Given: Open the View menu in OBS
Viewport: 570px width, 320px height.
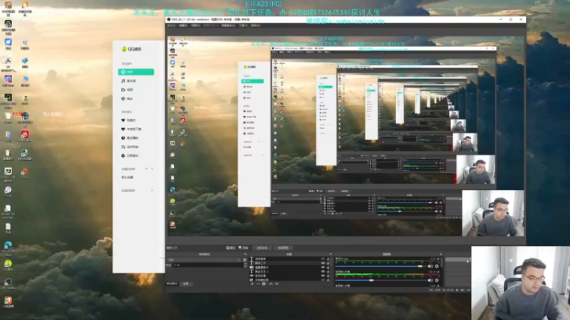Looking at the screenshot, I should click(x=195, y=26).
